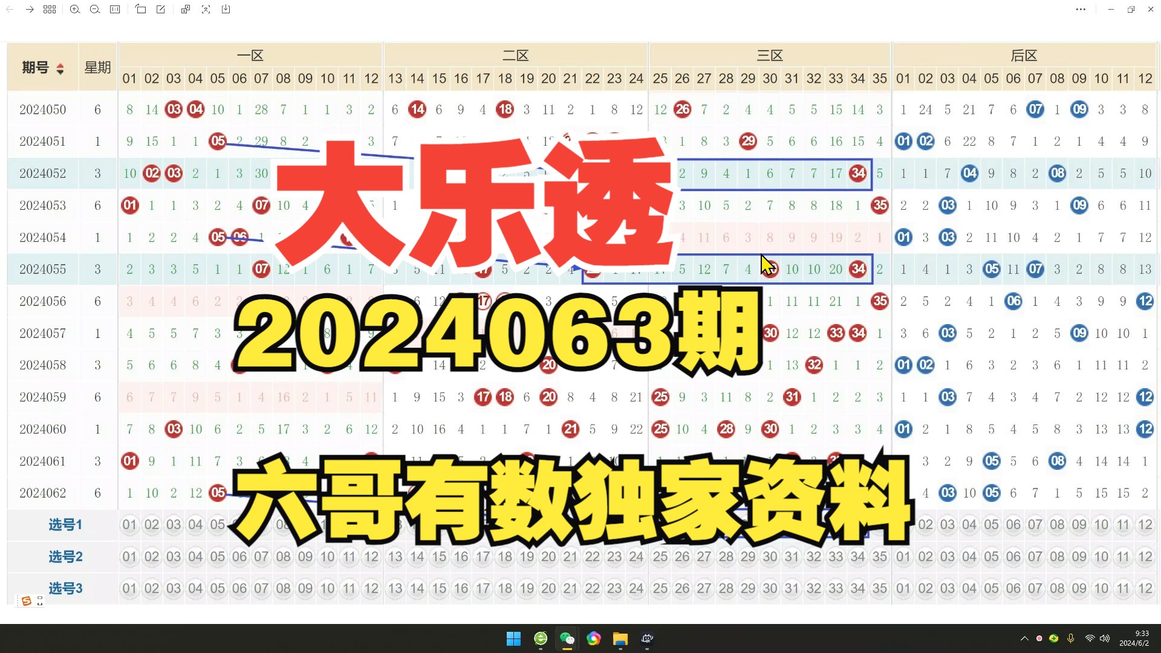Click blue ball 04 in row 2024052
Image resolution: width=1161 pixels, height=653 pixels.
click(969, 174)
